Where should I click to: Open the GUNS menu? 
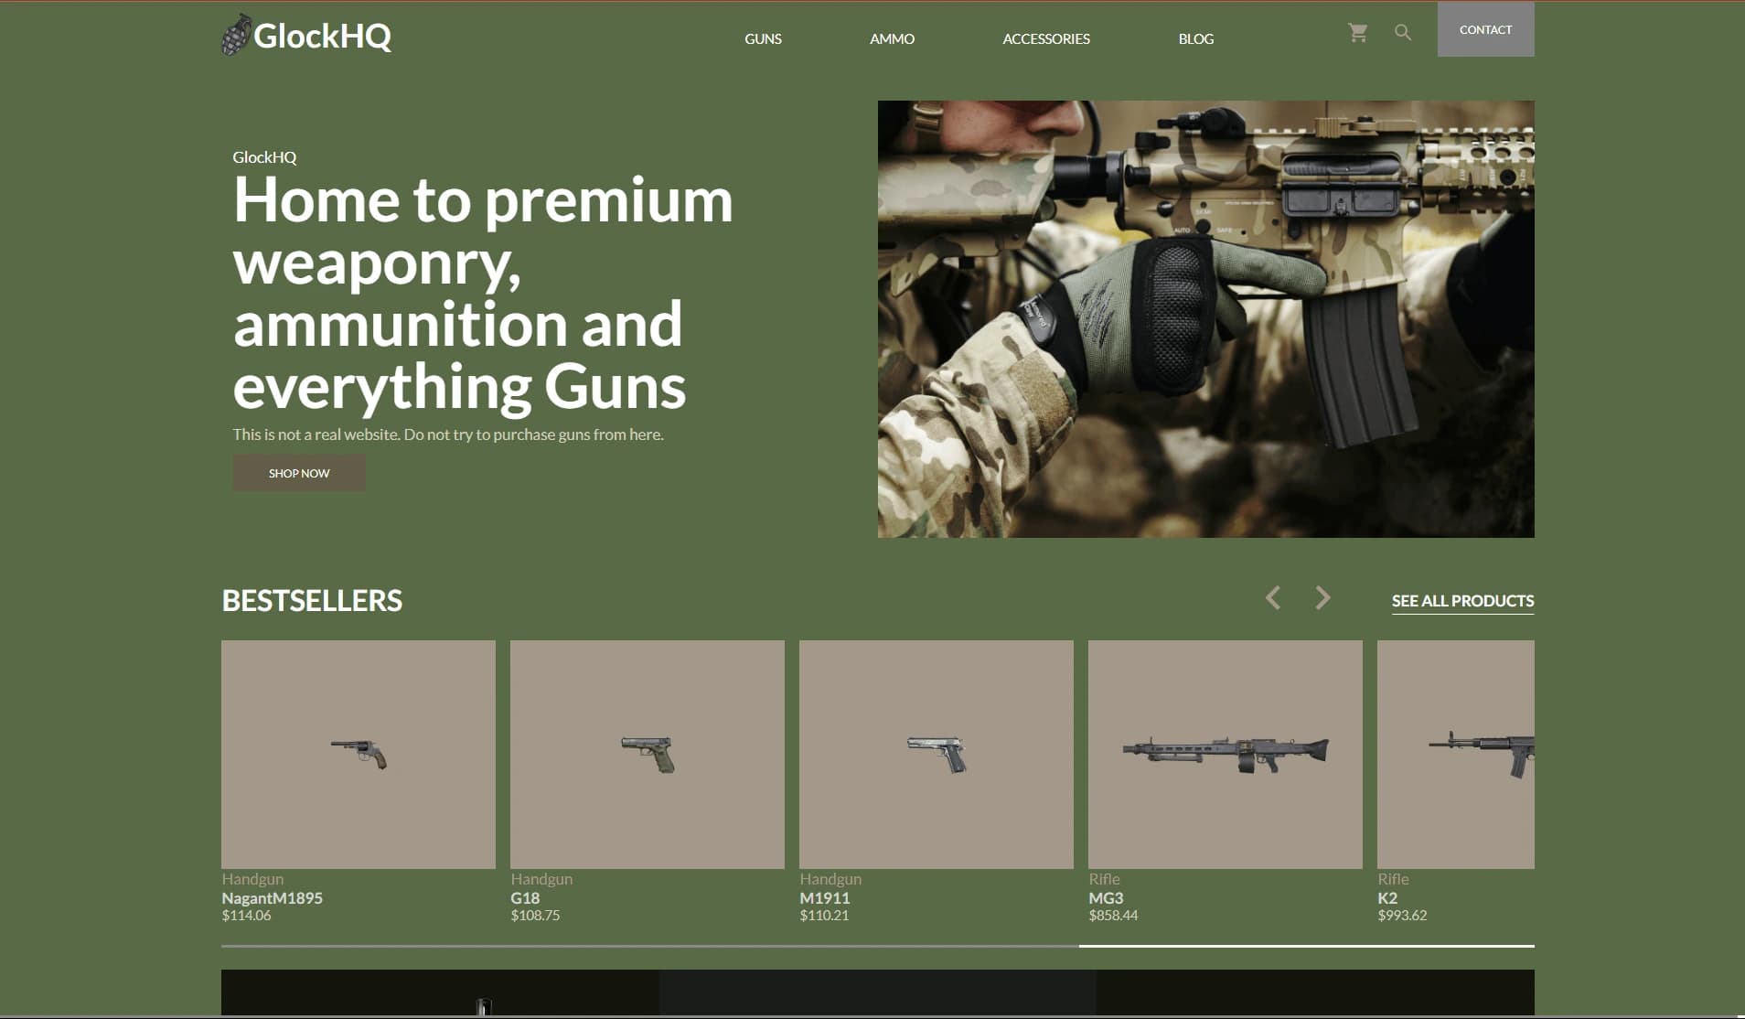[763, 38]
